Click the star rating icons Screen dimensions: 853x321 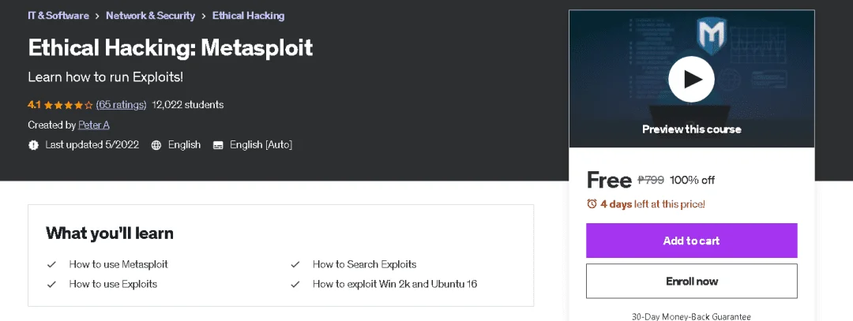click(68, 105)
